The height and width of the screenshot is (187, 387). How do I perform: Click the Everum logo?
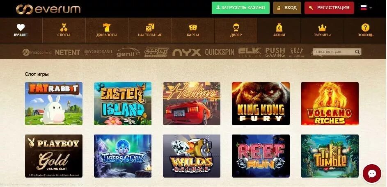(x=48, y=9)
